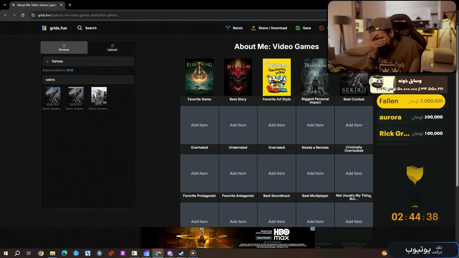Add an item to Favorite Protagonist cell
The width and height of the screenshot is (459, 258).
pyautogui.click(x=199, y=173)
